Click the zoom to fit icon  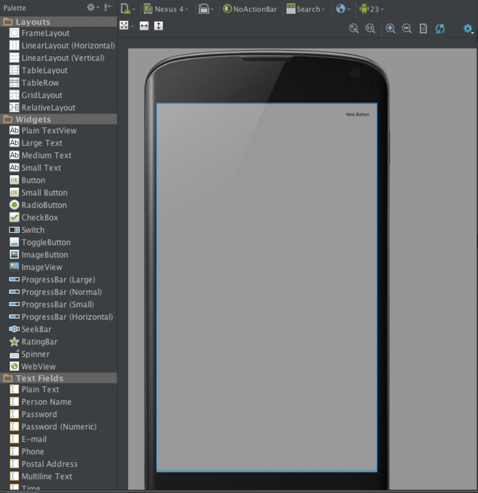354,29
